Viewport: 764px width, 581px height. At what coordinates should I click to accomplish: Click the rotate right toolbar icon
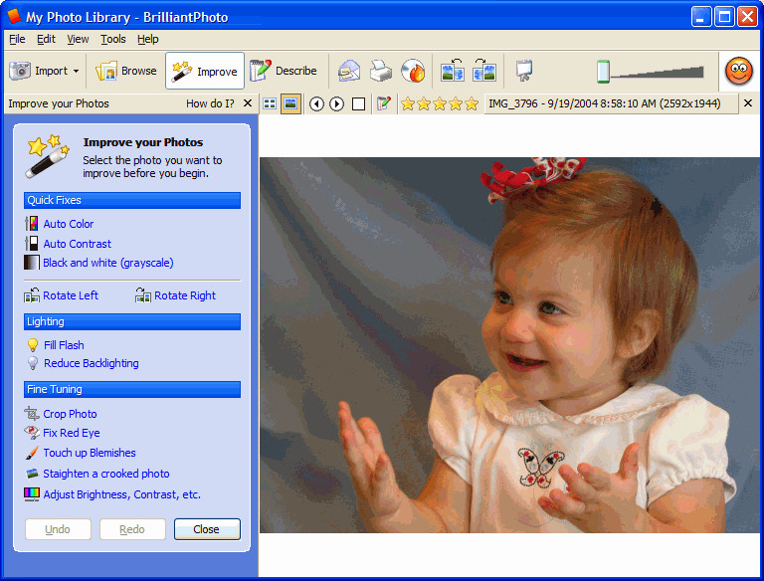tap(484, 71)
